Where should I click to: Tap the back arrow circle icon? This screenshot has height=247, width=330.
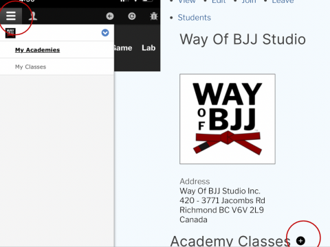click(110, 16)
